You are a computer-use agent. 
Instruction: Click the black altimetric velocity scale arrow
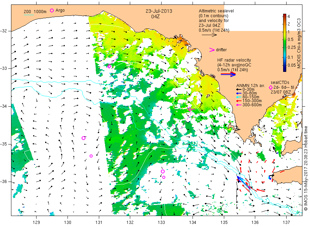tap(209, 35)
